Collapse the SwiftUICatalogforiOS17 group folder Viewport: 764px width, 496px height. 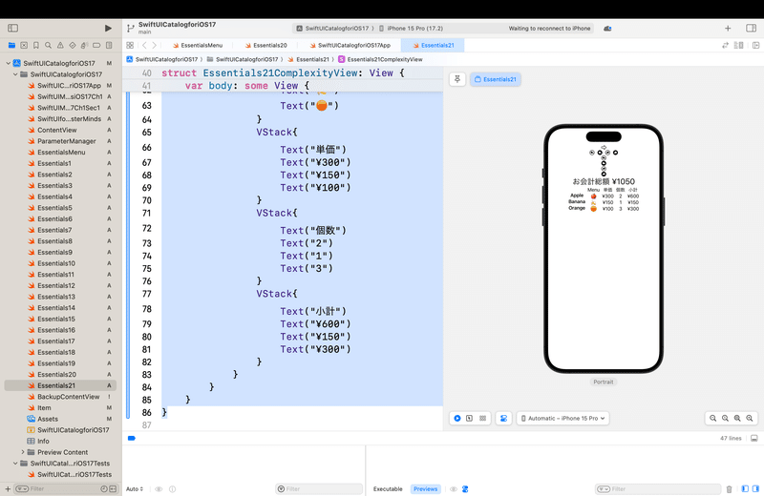pos(15,74)
